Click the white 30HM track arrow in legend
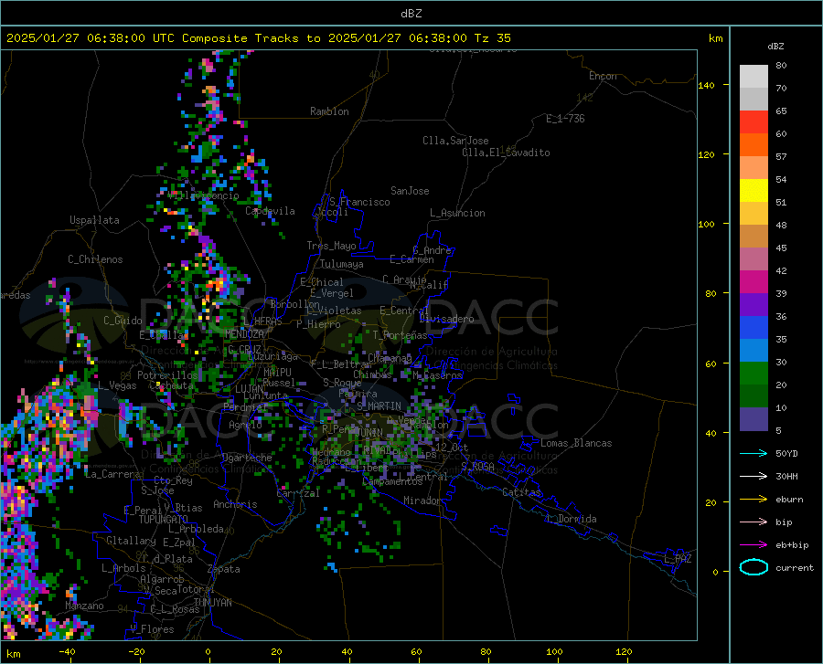The image size is (823, 664). click(x=754, y=477)
